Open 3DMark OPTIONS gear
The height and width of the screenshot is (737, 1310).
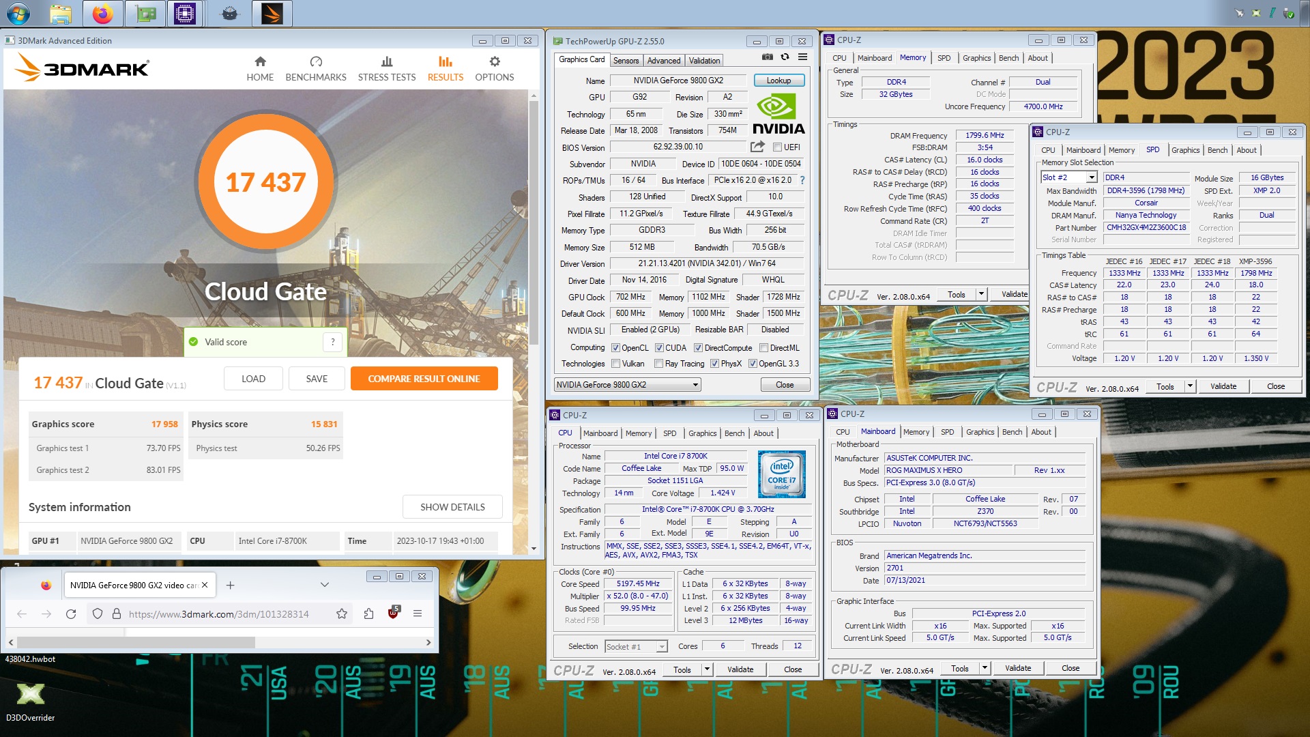point(495,69)
